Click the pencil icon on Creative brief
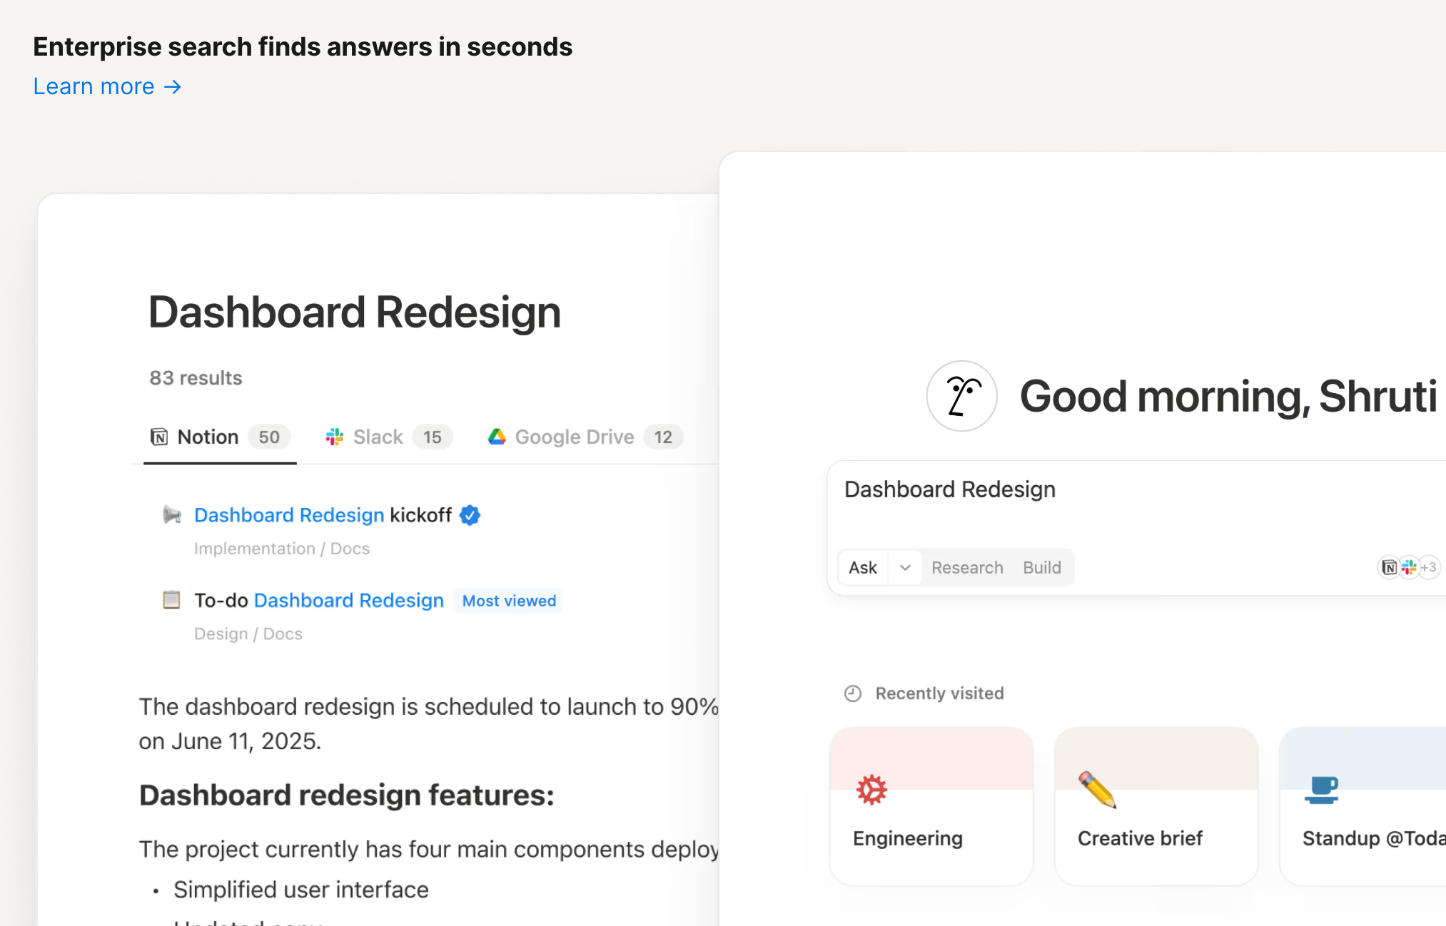The width and height of the screenshot is (1446, 926). pos(1097,790)
